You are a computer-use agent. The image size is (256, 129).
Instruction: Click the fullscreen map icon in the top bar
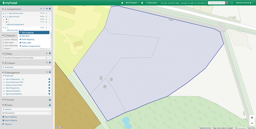(x=231, y=3)
